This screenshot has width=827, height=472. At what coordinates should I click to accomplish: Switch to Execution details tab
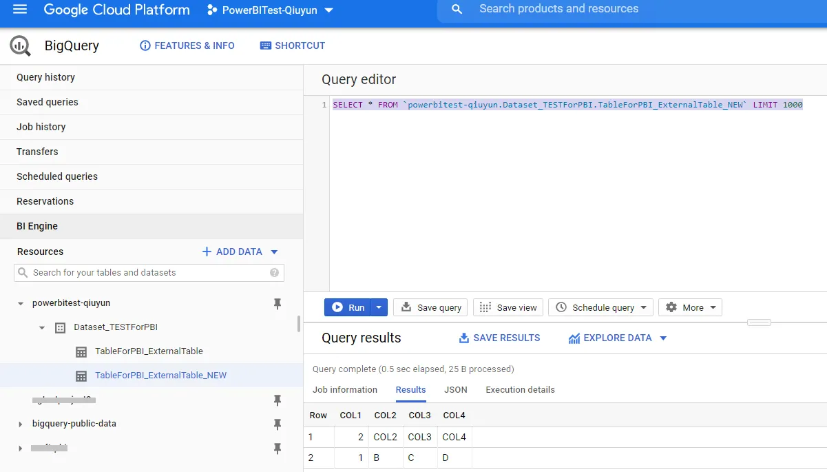pyautogui.click(x=520, y=390)
